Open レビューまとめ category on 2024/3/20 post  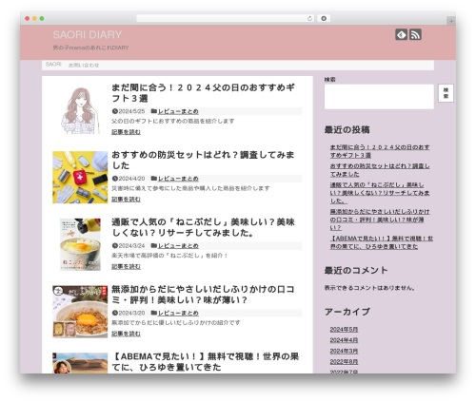tap(178, 313)
